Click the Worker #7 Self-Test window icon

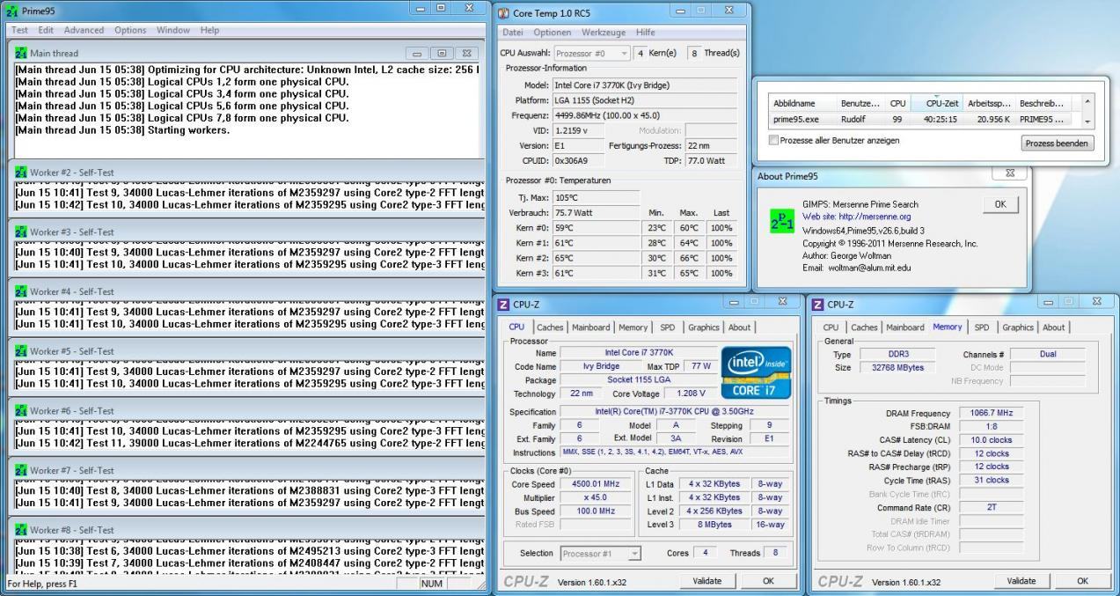point(22,471)
